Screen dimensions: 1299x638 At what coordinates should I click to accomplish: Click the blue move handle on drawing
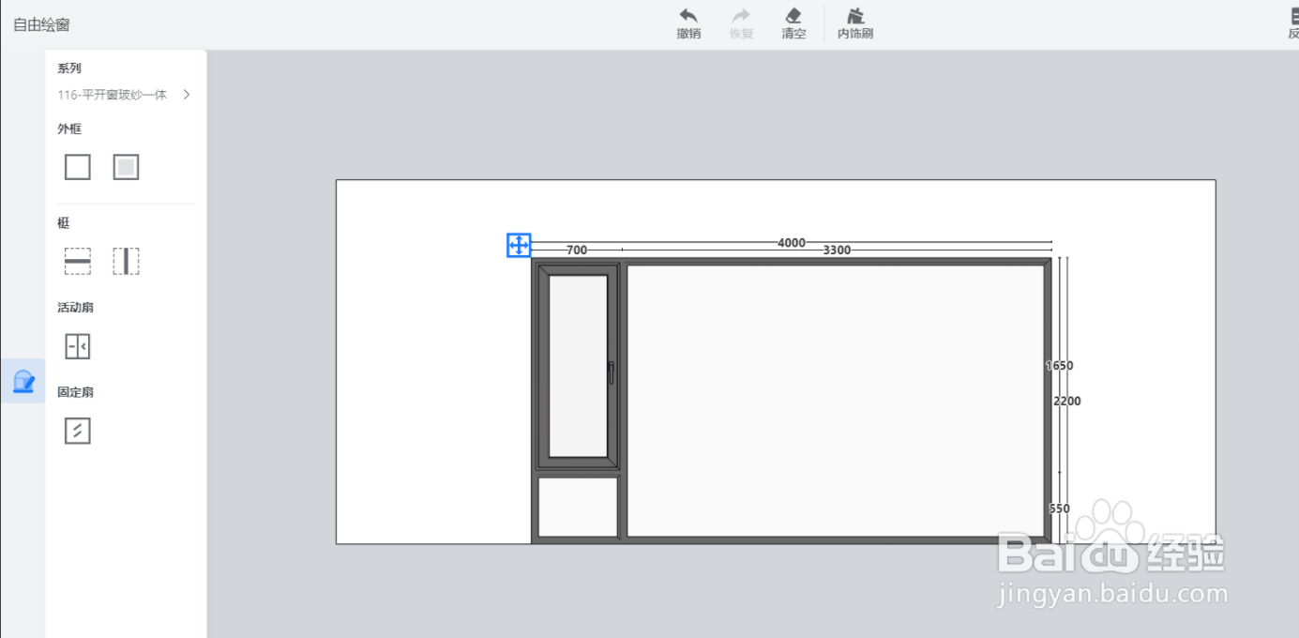point(519,245)
